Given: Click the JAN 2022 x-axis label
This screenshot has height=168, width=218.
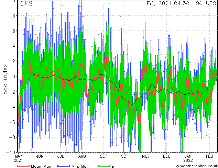Looking at the screenshot, I should [x=188, y=158].
